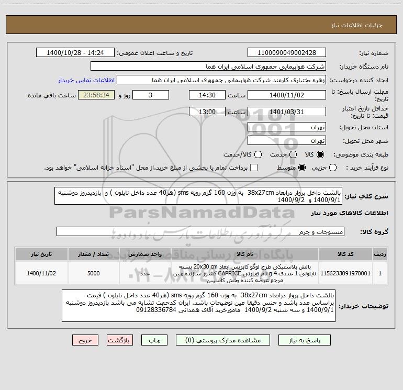Screen dimensions: 403x390
Task: Click the کد کالا column header
Action: tap(345, 254)
